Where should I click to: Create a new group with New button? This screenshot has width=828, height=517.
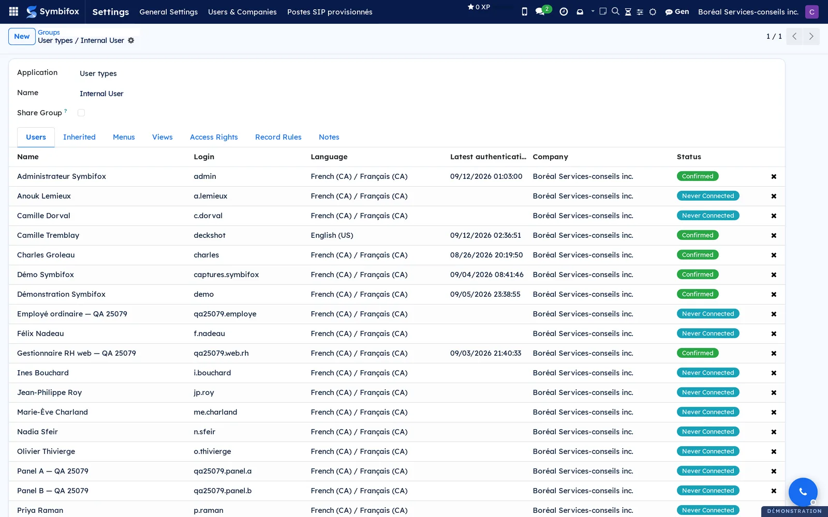(x=22, y=36)
